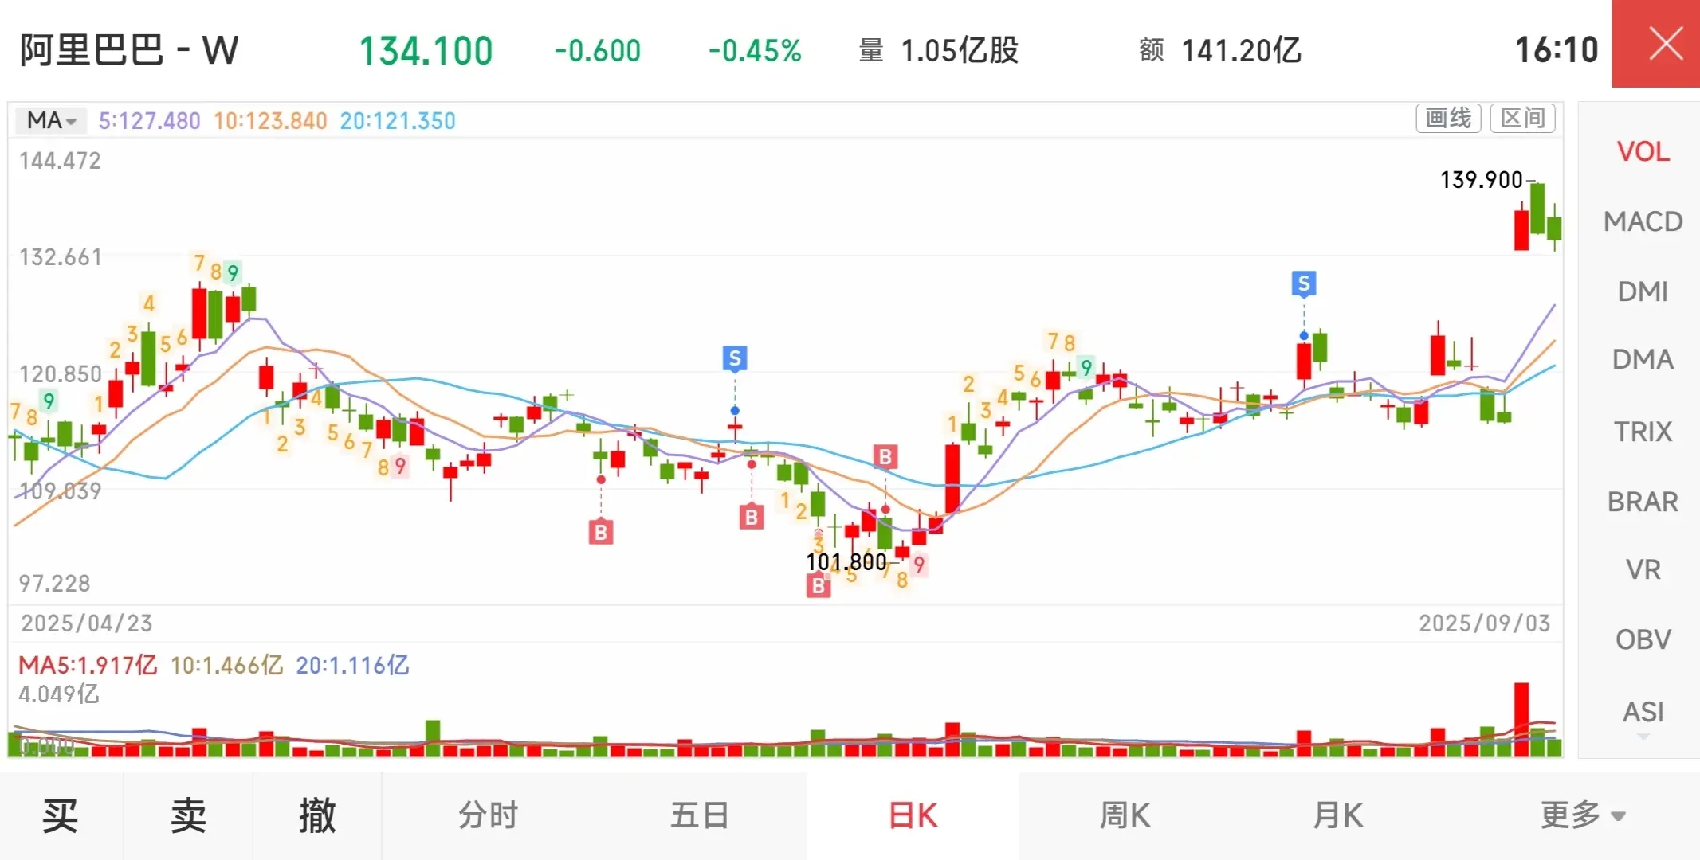Screen dimensions: 1700x860
Task: Open the 更多 more periods dropdown
Action: [x=1582, y=815]
